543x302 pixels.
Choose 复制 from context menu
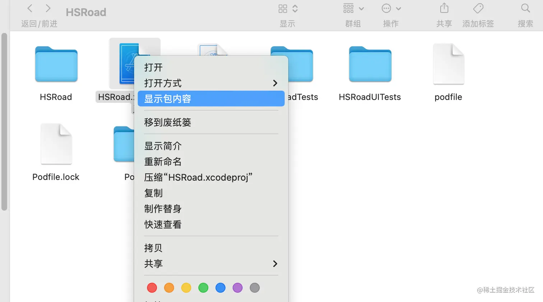tap(211, 193)
